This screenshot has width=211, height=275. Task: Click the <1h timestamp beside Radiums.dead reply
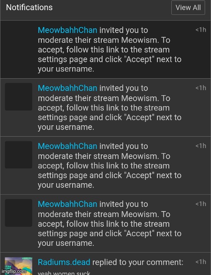(x=201, y=262)
